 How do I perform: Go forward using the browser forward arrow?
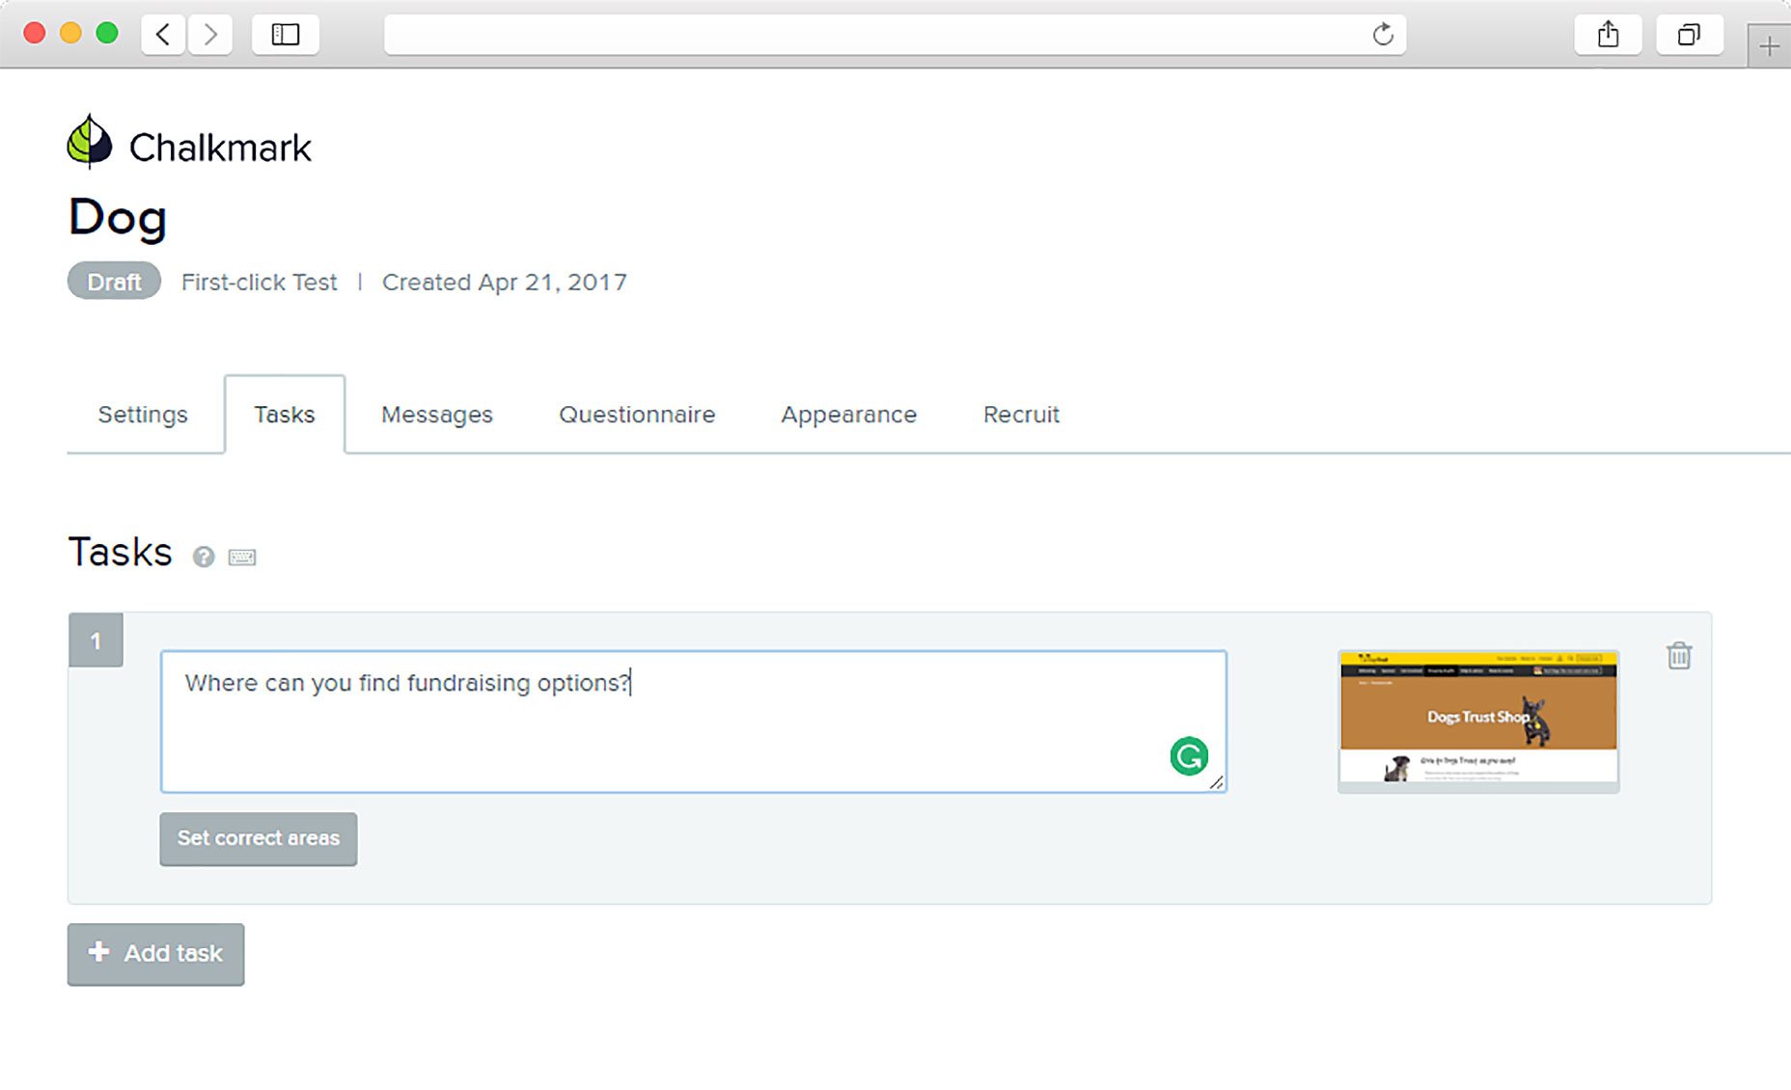tap(210, 35)
